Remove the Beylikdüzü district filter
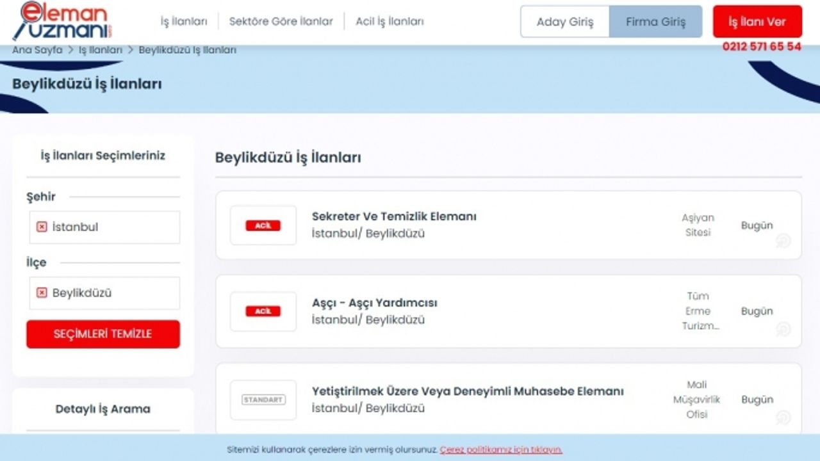 [42, 293]
